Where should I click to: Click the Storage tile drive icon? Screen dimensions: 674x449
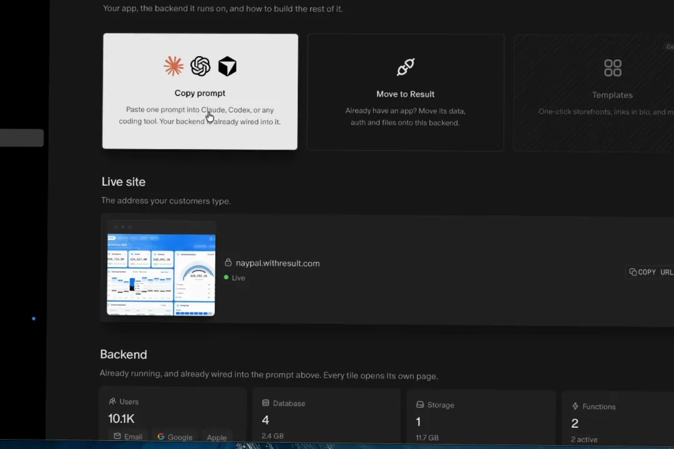tap(420, 404)
